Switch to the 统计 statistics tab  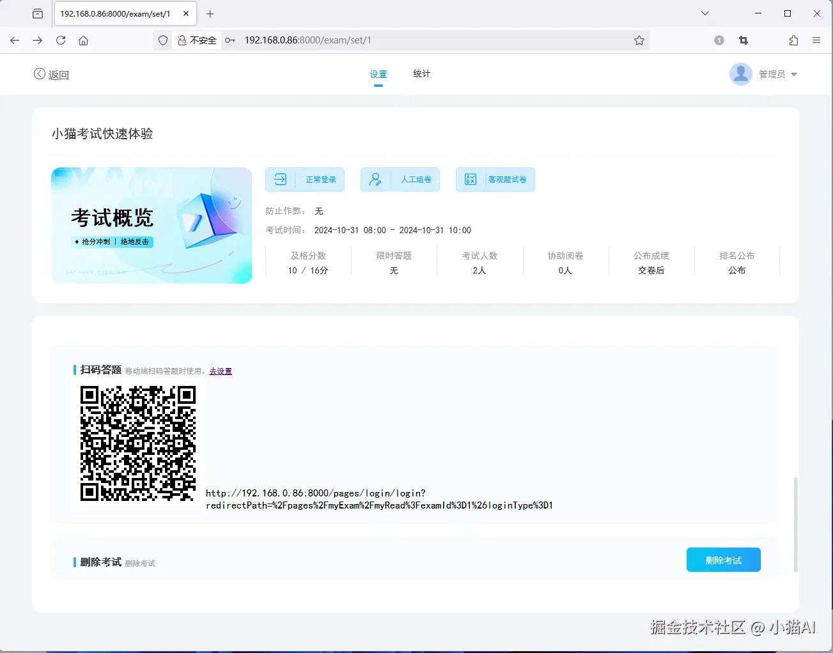point(421,73)
